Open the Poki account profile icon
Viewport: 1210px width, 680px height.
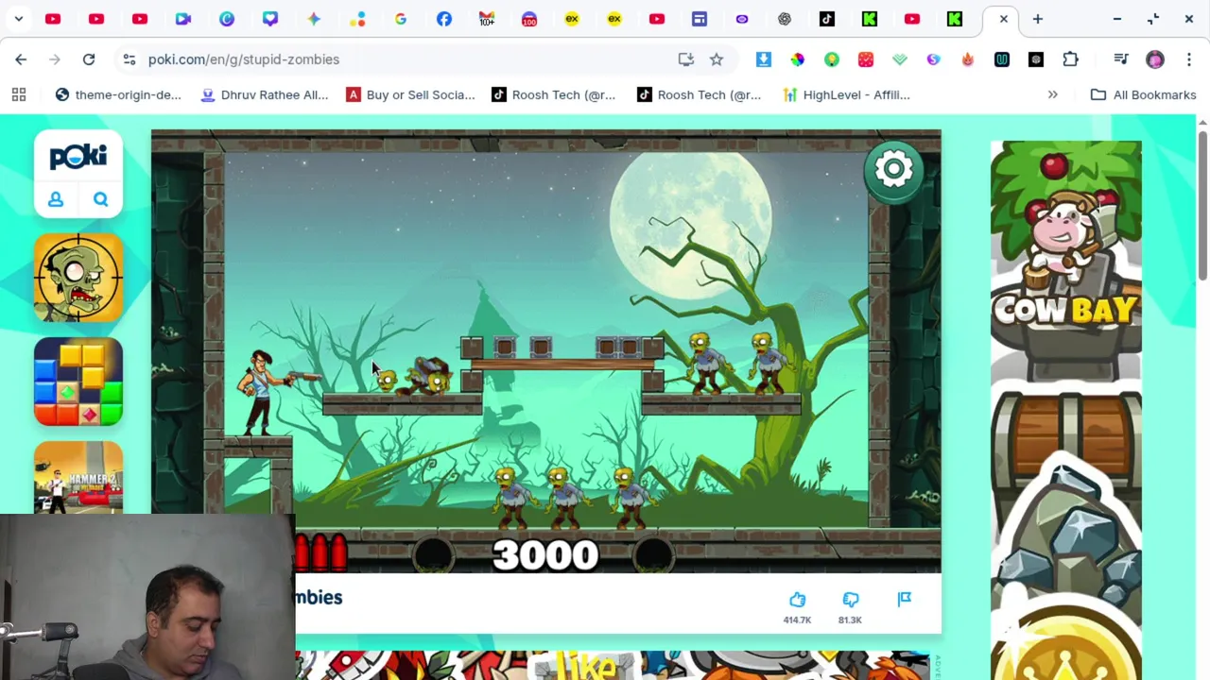(56, 199)
